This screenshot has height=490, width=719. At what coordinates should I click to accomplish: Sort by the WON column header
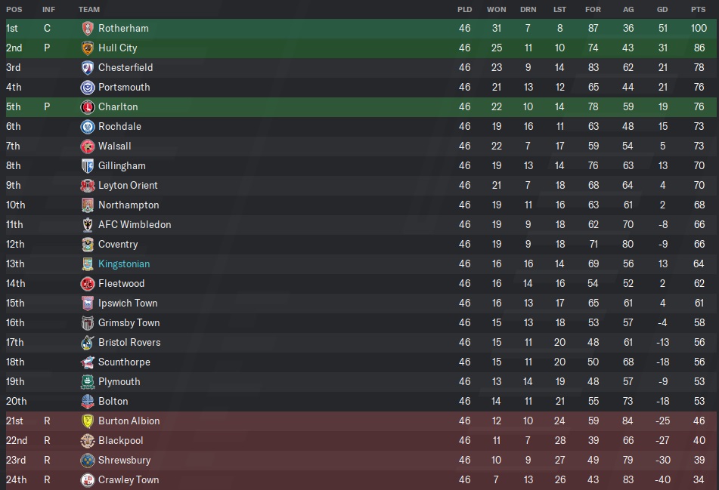496,9
